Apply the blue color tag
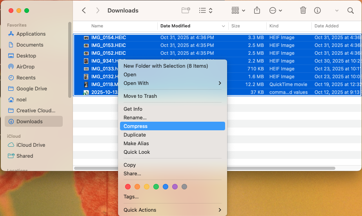The image size is (362, 216). 166,187
